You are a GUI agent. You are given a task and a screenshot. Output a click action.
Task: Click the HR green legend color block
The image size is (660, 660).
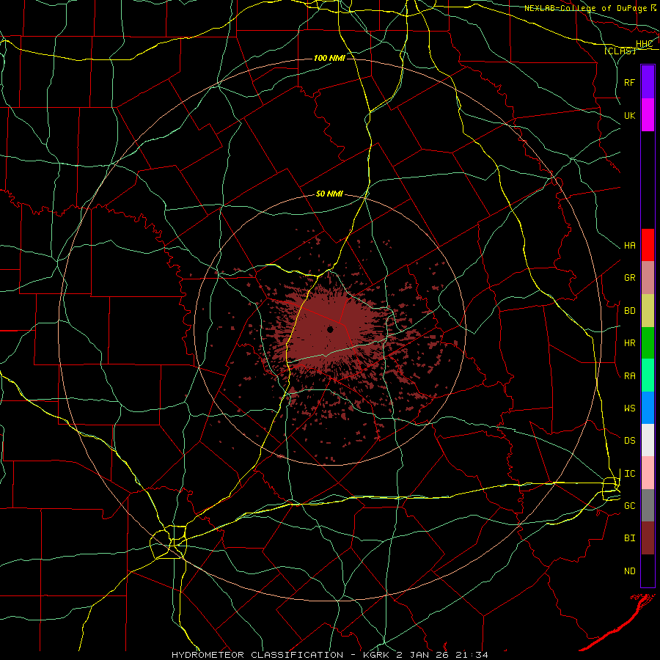[x=648, y=342]
